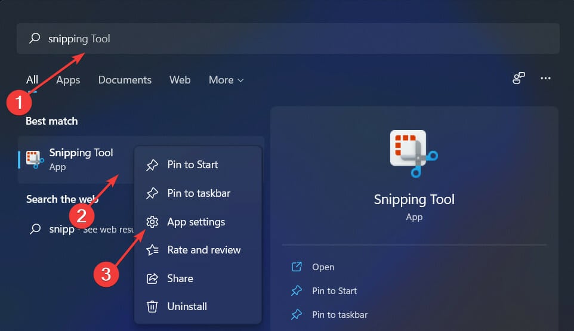Click the Search the web heading

click(x=62, y=199)
